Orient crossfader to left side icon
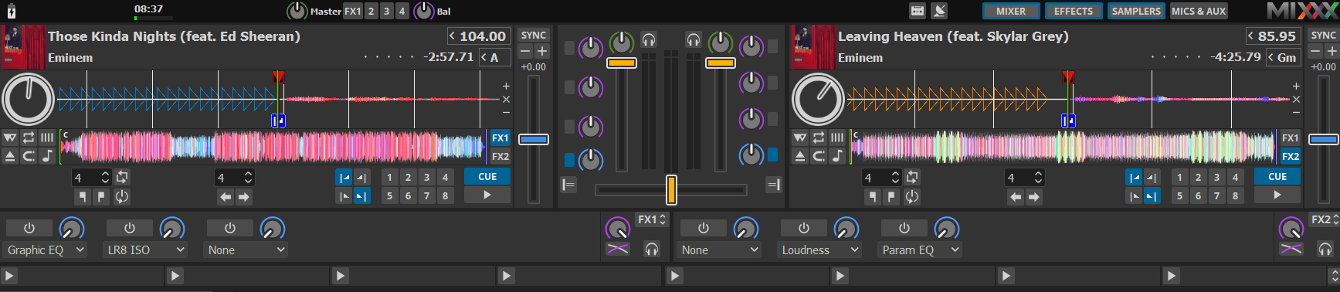The width and height of the screenshot is (1340, 292). click(x=569, y=185)
